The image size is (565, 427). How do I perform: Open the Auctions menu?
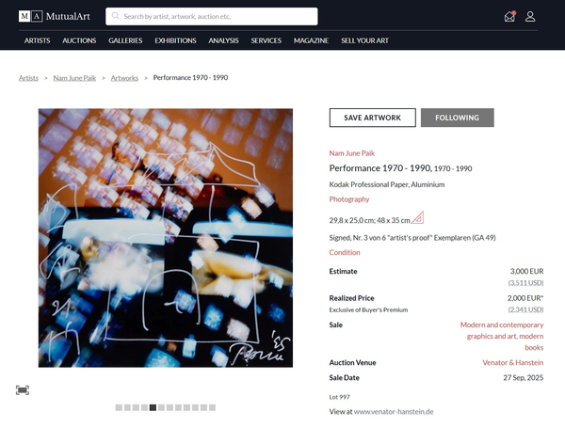coord(79,40)
